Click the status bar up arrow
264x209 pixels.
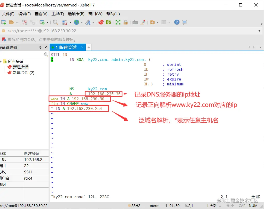228,206
